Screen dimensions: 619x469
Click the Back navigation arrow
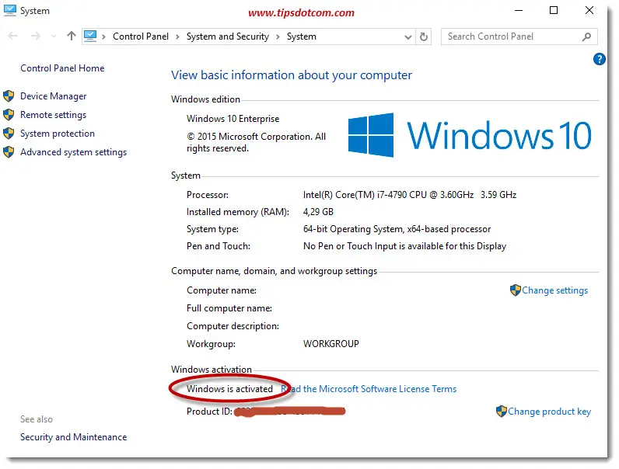pos(12,36)
